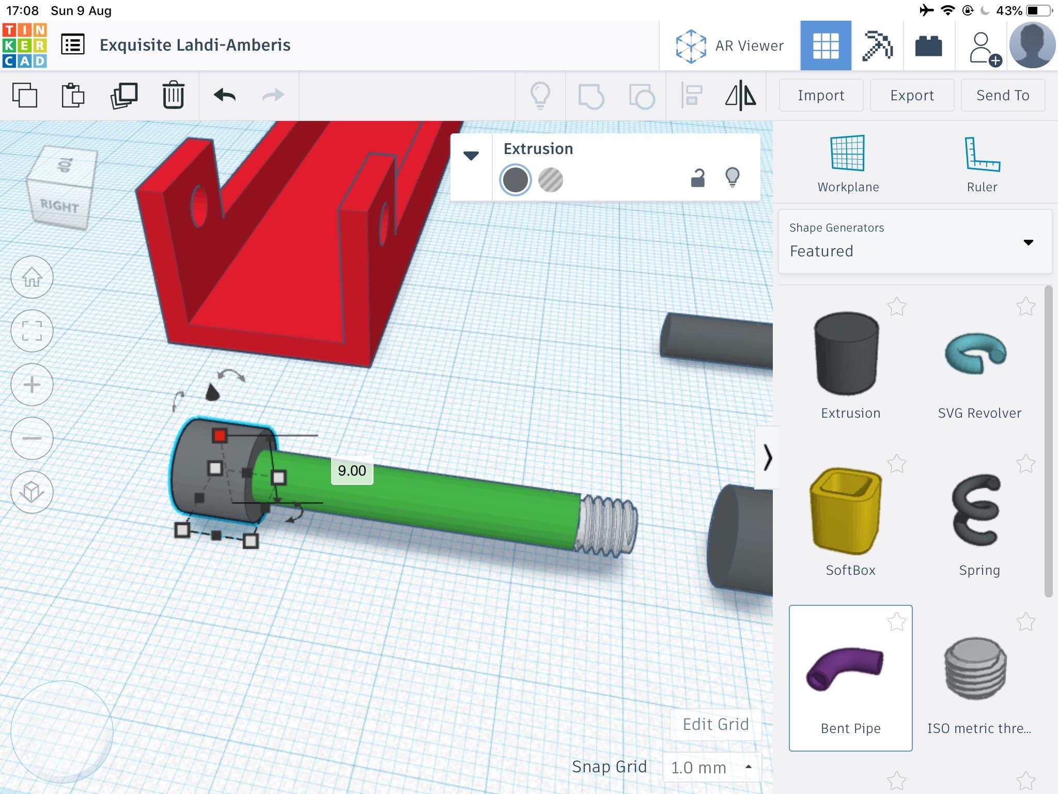Click the Export button
This screenshot has height=794, width=1058.
911,95
